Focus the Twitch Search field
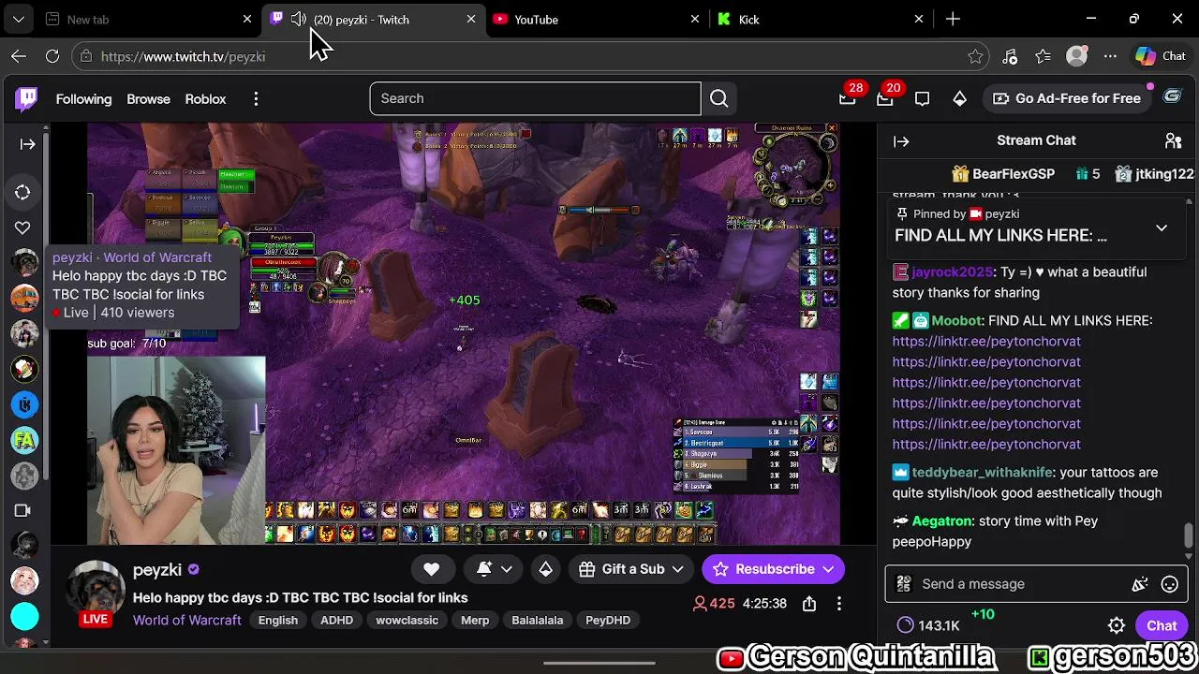The height and width of the screenshot is (674, 1199). (x=535, y=98)
